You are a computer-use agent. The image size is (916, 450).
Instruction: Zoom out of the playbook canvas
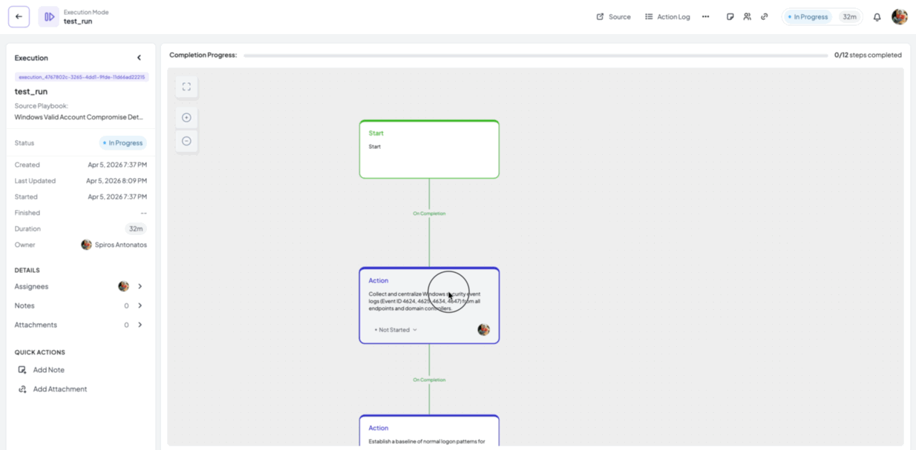pyautogui.click(x=186, y=141)
